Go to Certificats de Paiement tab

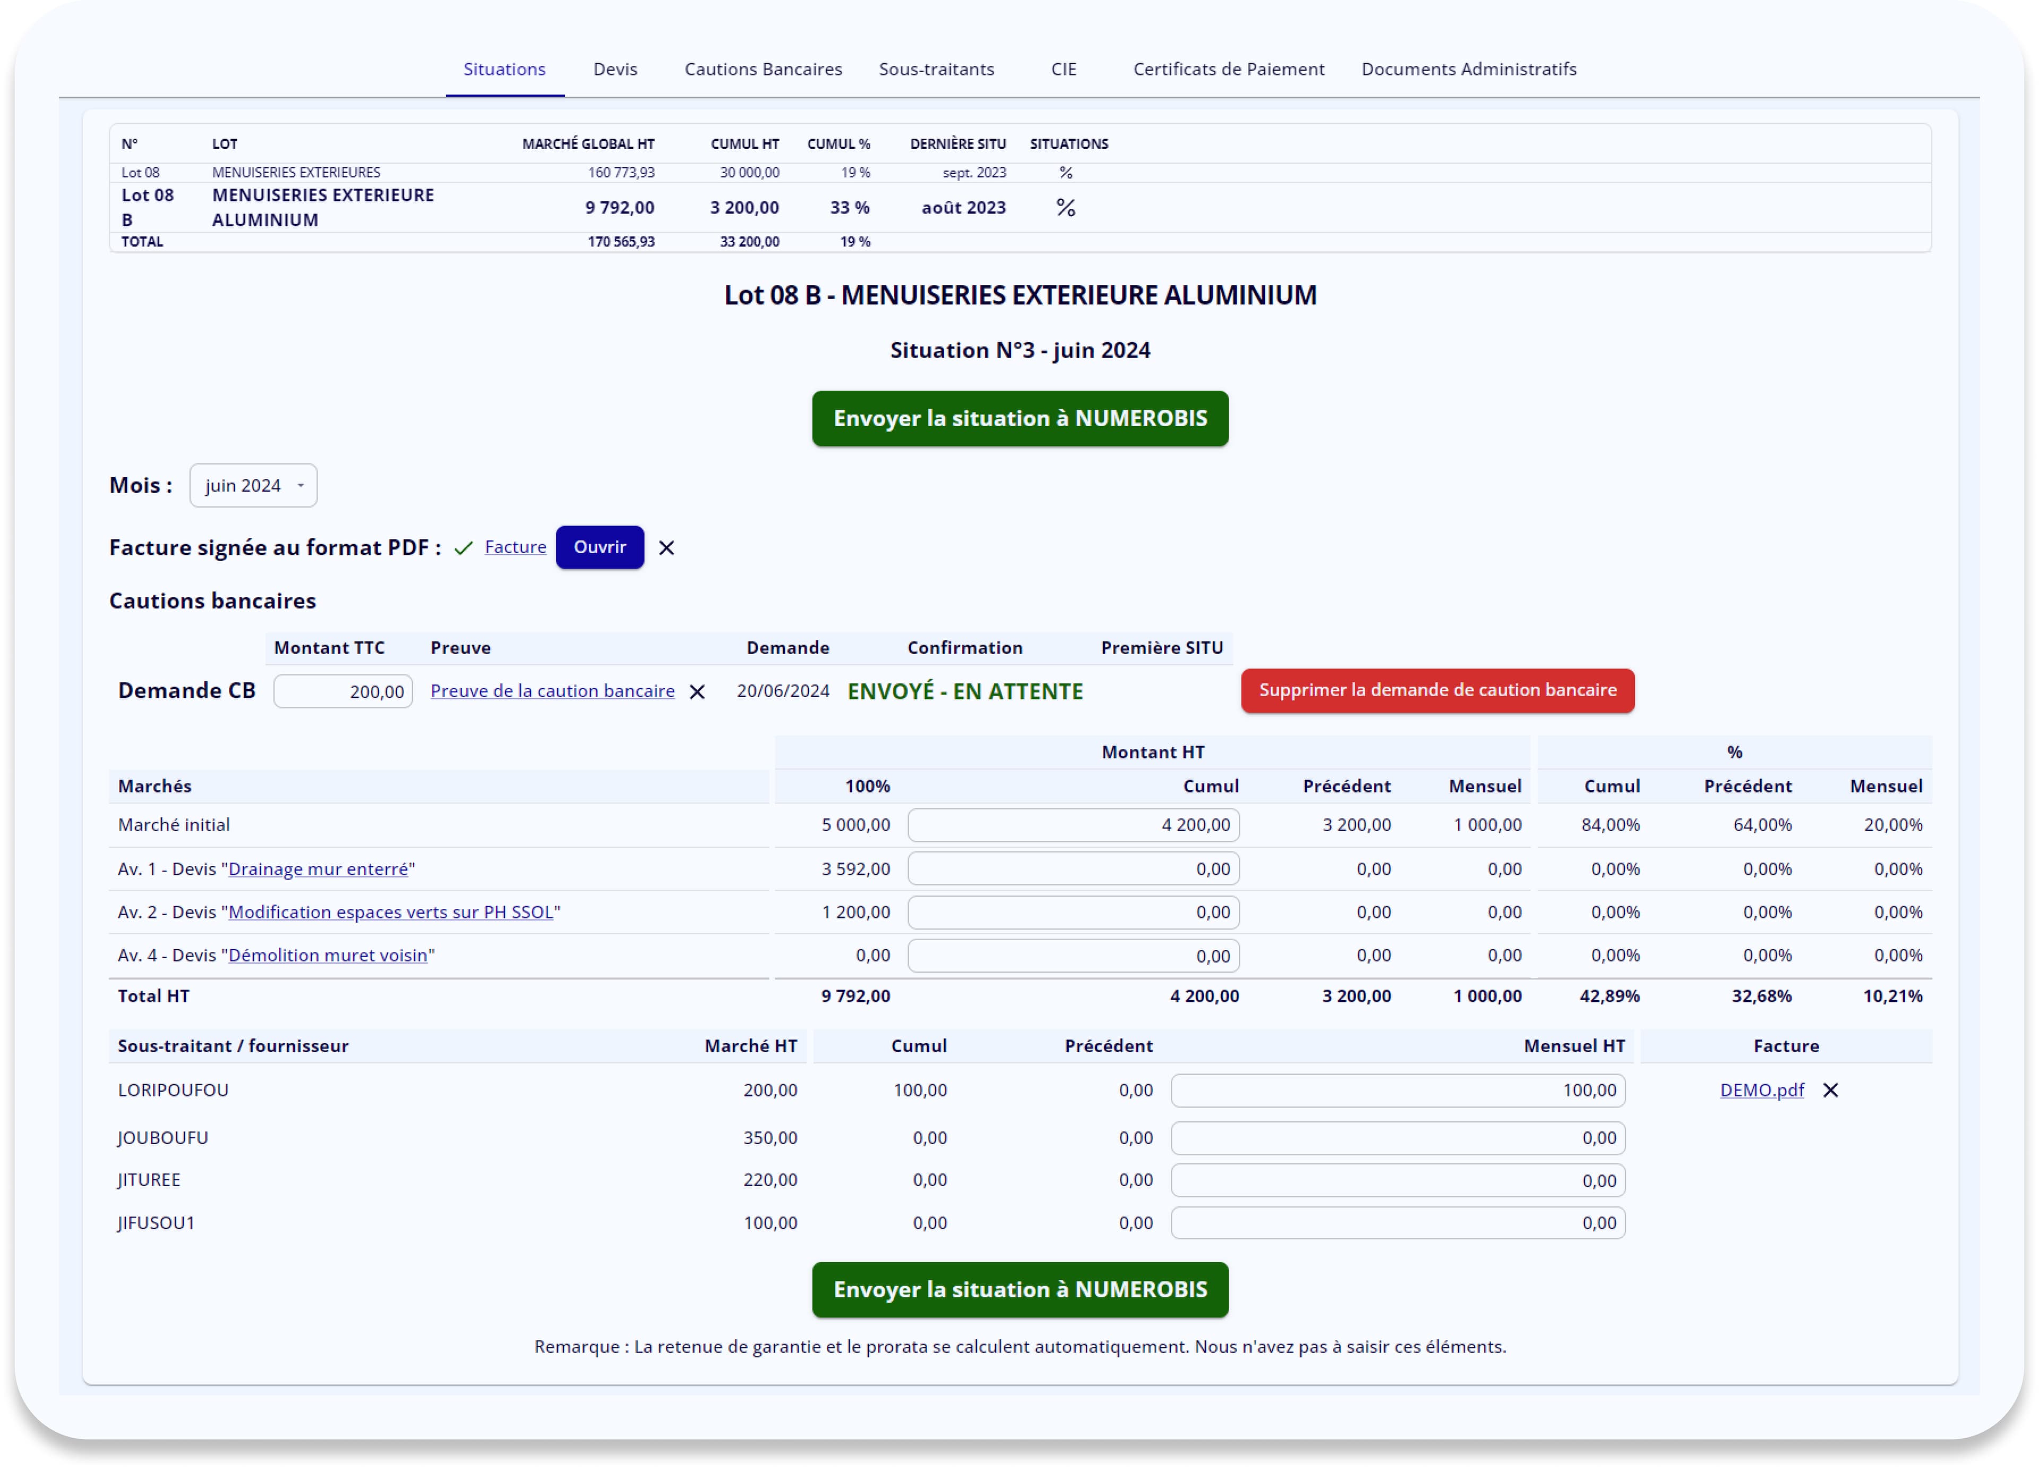click(x=1228, y=69)
